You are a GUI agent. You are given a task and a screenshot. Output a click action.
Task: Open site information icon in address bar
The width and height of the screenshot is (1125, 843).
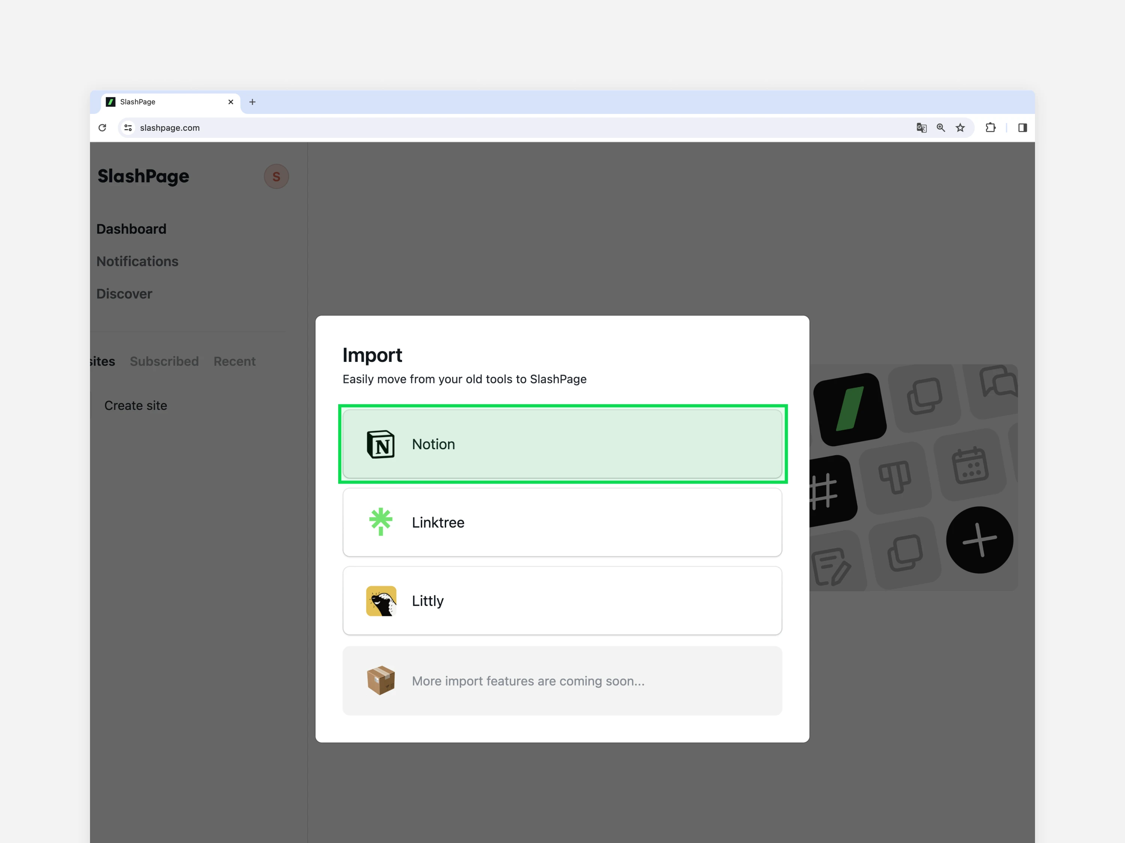128,127
